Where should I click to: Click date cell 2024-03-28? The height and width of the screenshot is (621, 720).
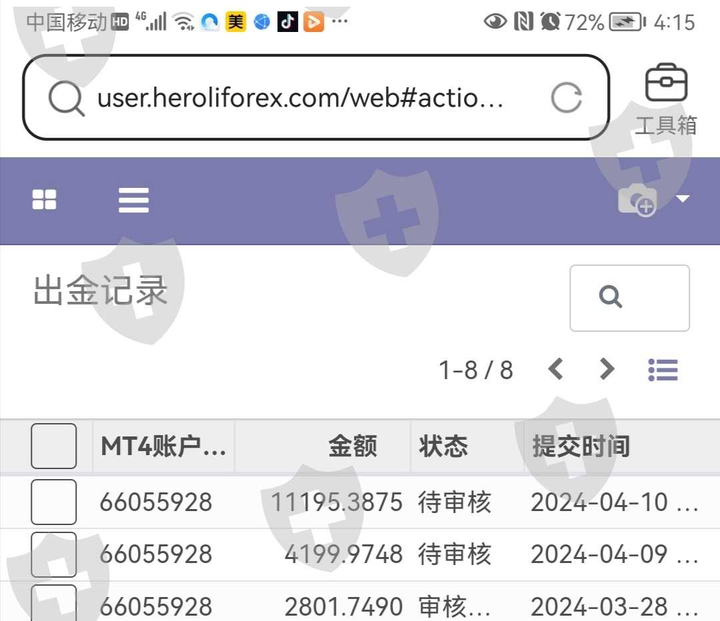(615, 606)
